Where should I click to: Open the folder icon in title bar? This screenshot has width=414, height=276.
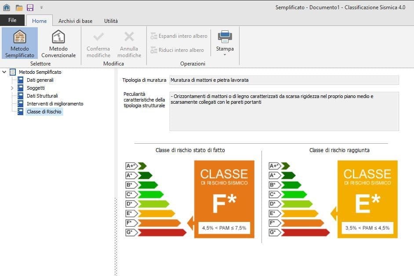[19, 7]
